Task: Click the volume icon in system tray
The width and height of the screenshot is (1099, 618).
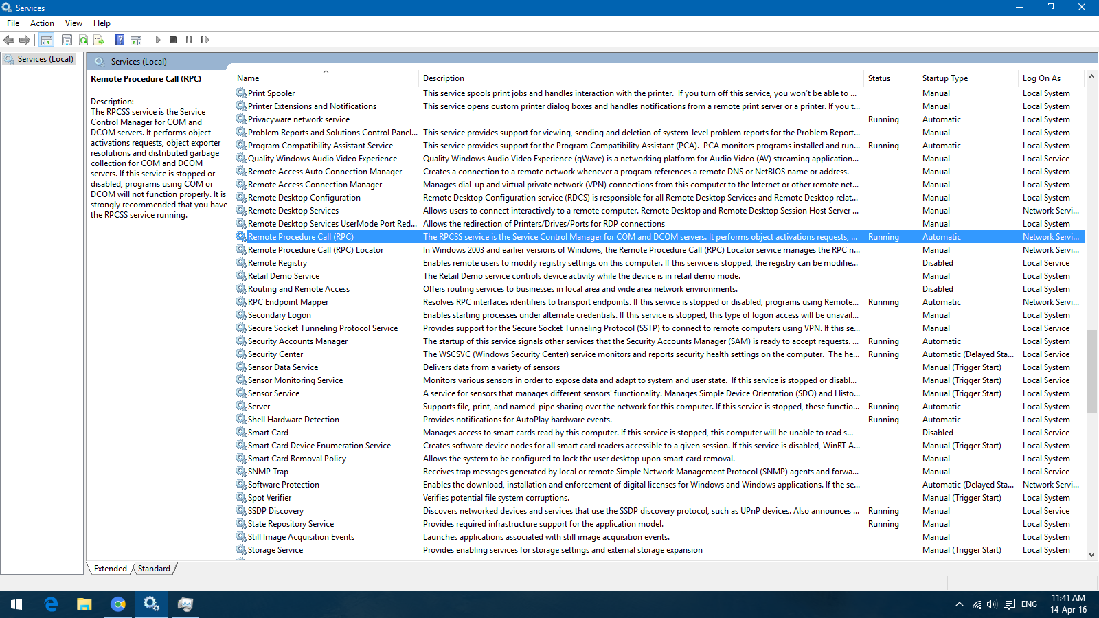Action: [x=992, y=604]
